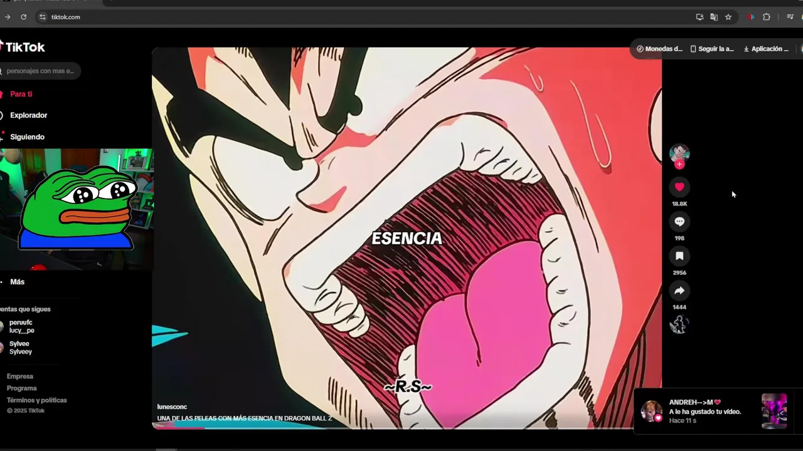Save video with bookmark icon
Image resolution: width=803 pixels, height=451 pixels.
679,256
